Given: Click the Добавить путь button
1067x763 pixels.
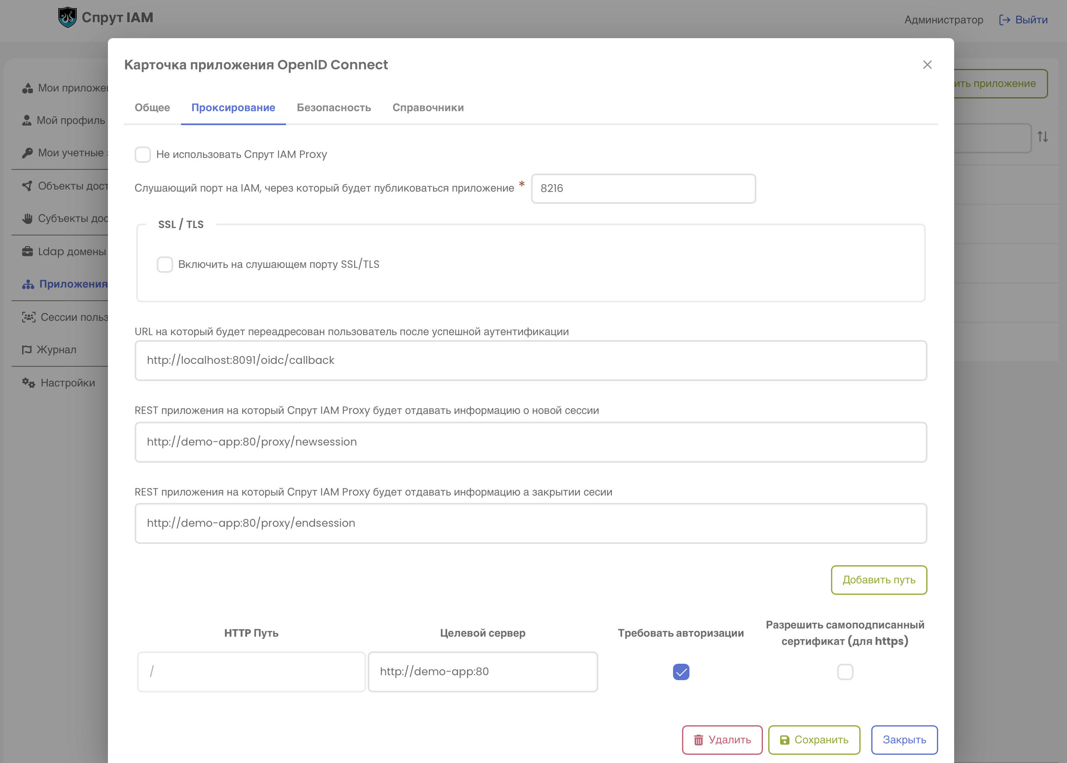Looking at the screenshot, I should 879,580.
